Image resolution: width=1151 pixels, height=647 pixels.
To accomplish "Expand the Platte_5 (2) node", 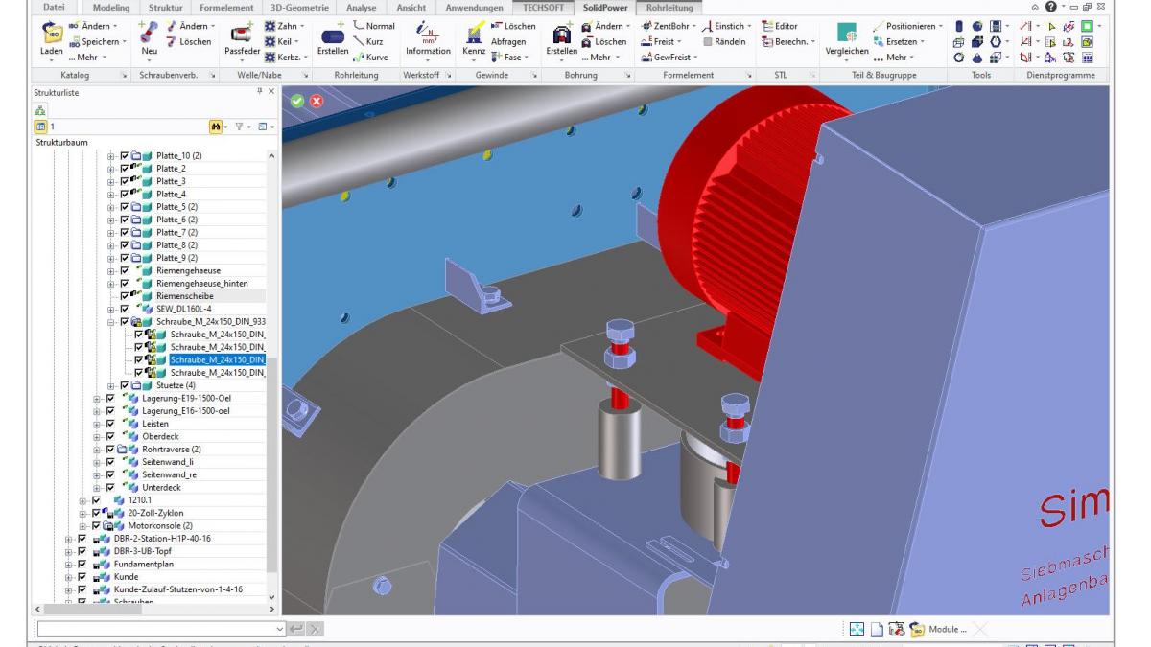I will click(111, 206).
